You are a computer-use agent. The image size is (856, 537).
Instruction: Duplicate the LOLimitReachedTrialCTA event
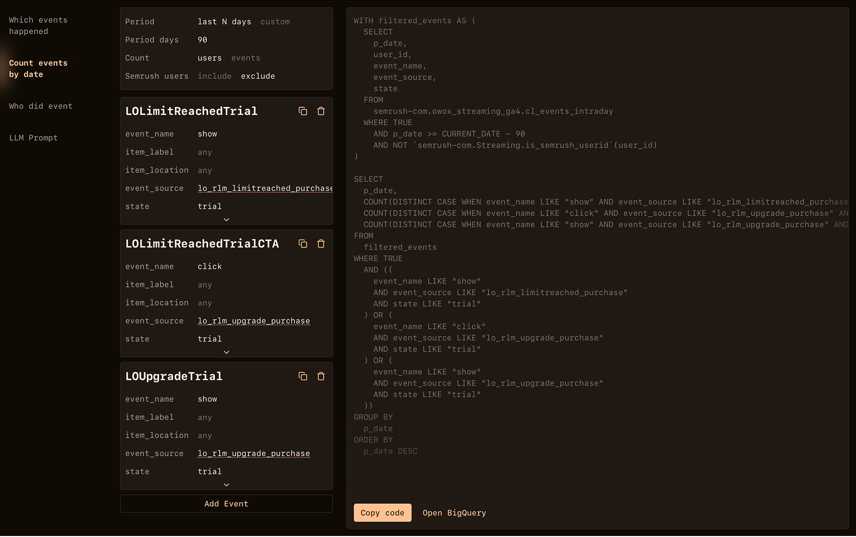point(303,243)
